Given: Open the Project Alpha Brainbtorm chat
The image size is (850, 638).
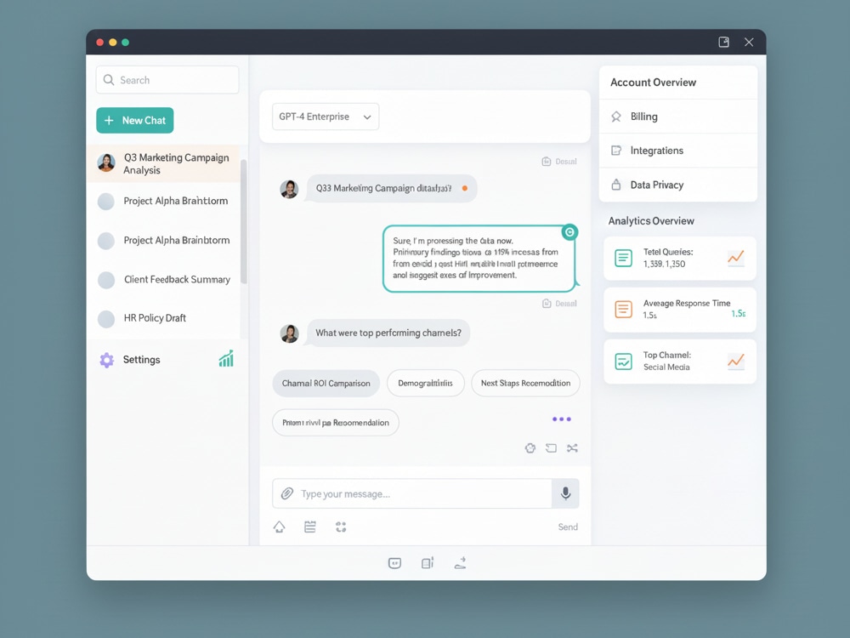Looking at the screenshot, I should click(x=163, y=241).
